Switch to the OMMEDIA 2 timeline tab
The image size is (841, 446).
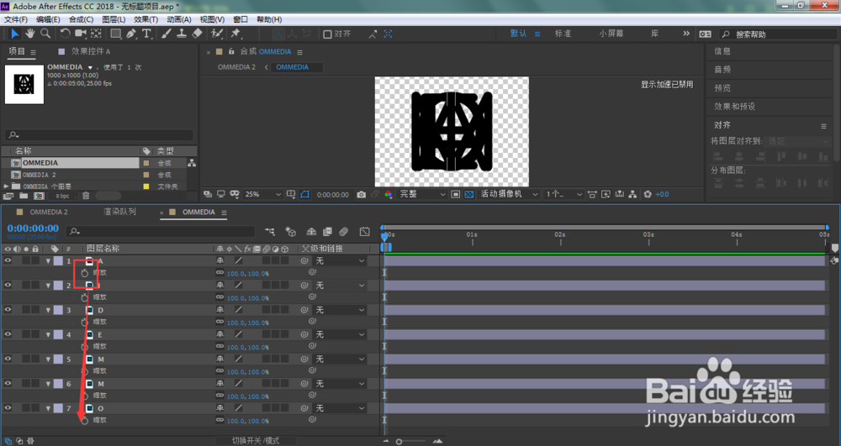tap(49, 212)
